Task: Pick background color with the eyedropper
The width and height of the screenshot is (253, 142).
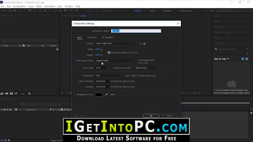Action: [x=106, y=95]
